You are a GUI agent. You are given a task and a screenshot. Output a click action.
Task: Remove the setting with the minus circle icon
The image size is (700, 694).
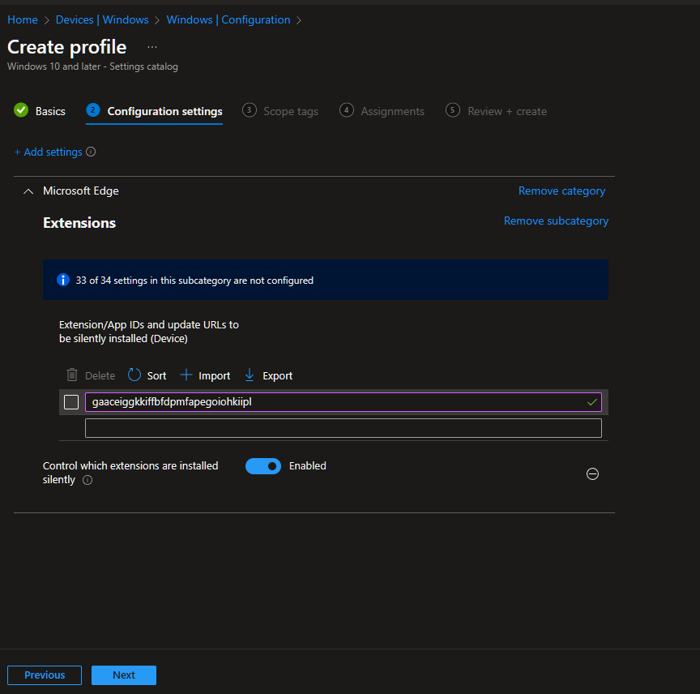(x=592, y=473)
